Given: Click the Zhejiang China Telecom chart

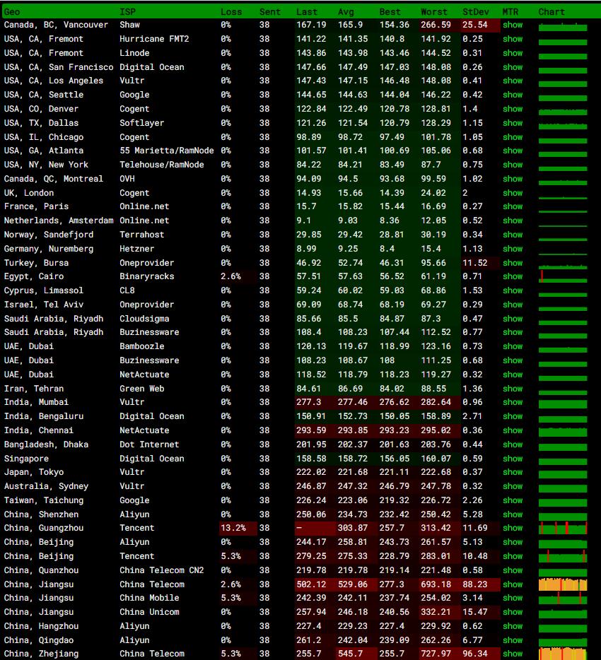Looking at the screenshot, I should (x=563, y=654).
